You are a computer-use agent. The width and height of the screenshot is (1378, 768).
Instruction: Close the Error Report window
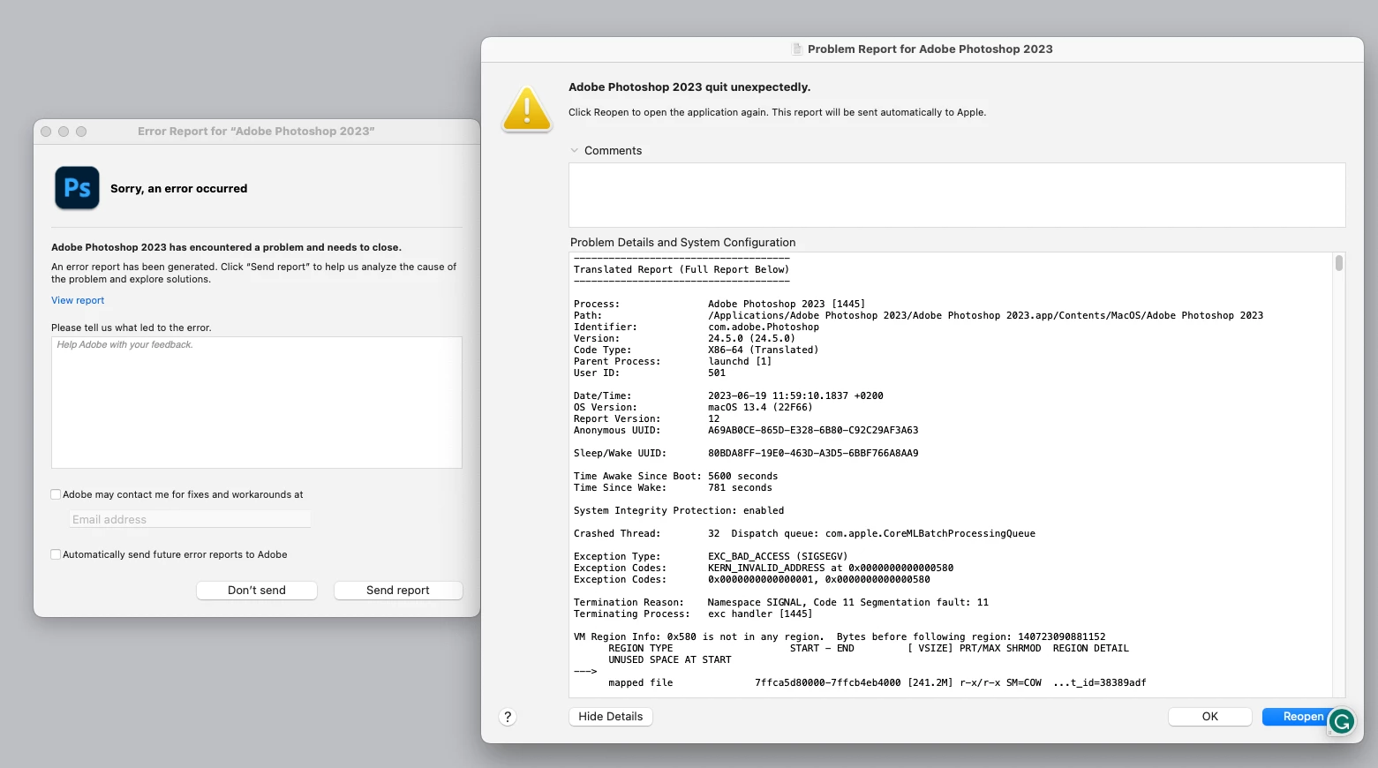coord(46,132)
